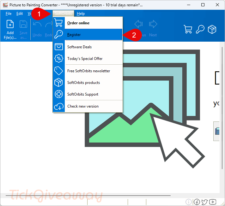The height and width of the screenshot is (206, 225).
Task: Click the percent badge icon in menu
Action: pos(59,58)
